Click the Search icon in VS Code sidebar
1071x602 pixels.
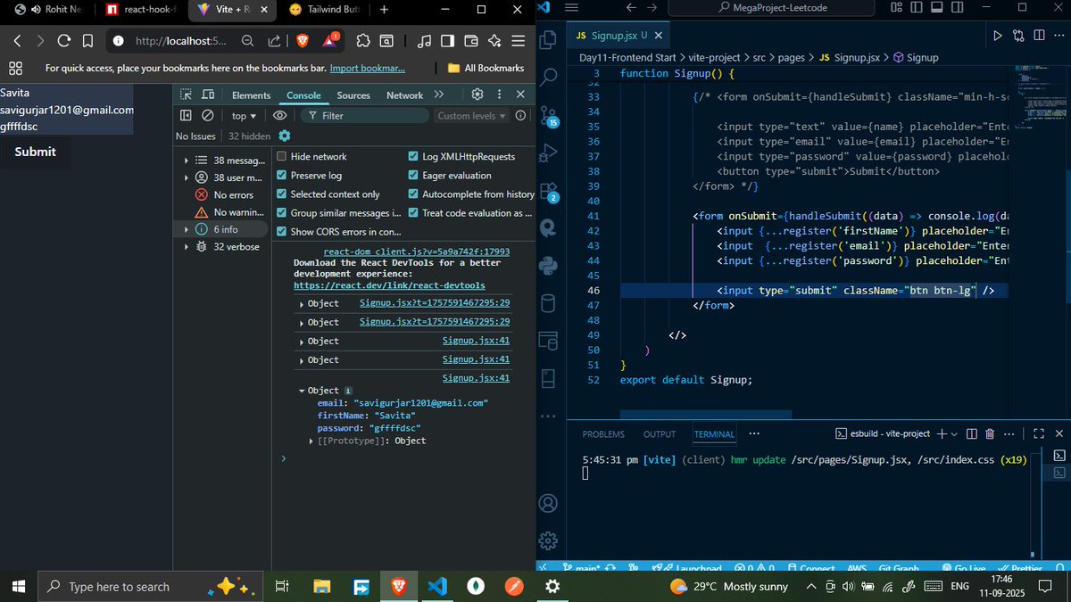coord(549,76)
